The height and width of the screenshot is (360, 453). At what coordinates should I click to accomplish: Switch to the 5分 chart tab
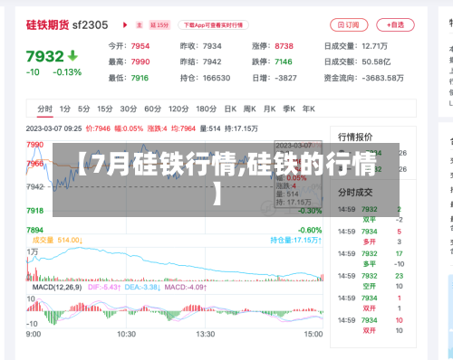[84, 109]
